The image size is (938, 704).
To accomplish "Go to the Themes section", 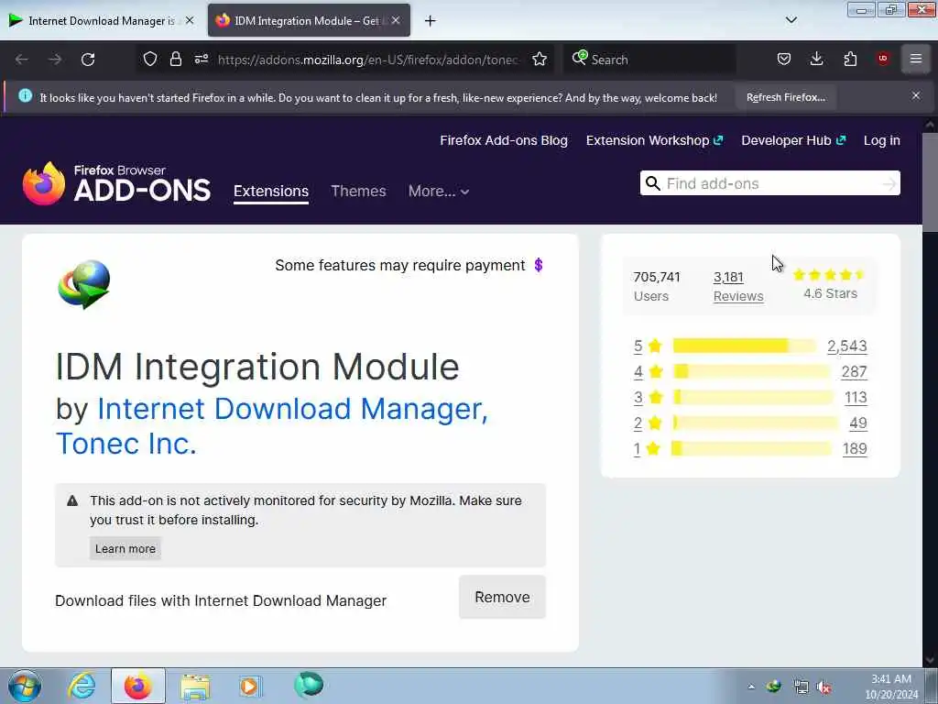I will (358, 191).
